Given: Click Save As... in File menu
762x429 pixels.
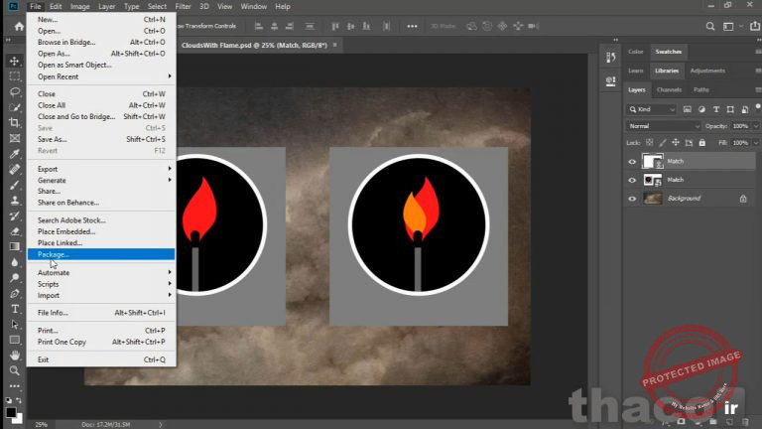Looking at the screenshot, I should coord(52,139).
